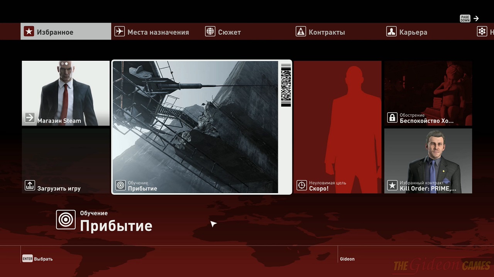Viewport: 494px width, 277px height.
Task: Click the padlock icon on Обострение tile
Action: coord(392,118)
